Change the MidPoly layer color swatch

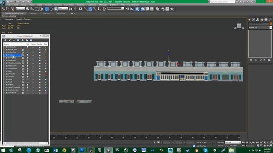tap(46, 85)
